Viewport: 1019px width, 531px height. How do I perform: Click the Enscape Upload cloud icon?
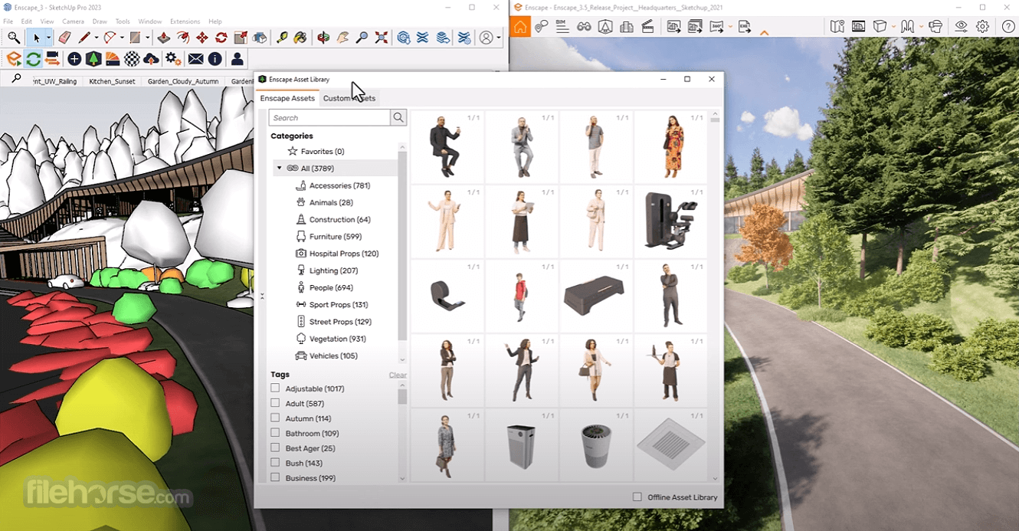[151, 59]
